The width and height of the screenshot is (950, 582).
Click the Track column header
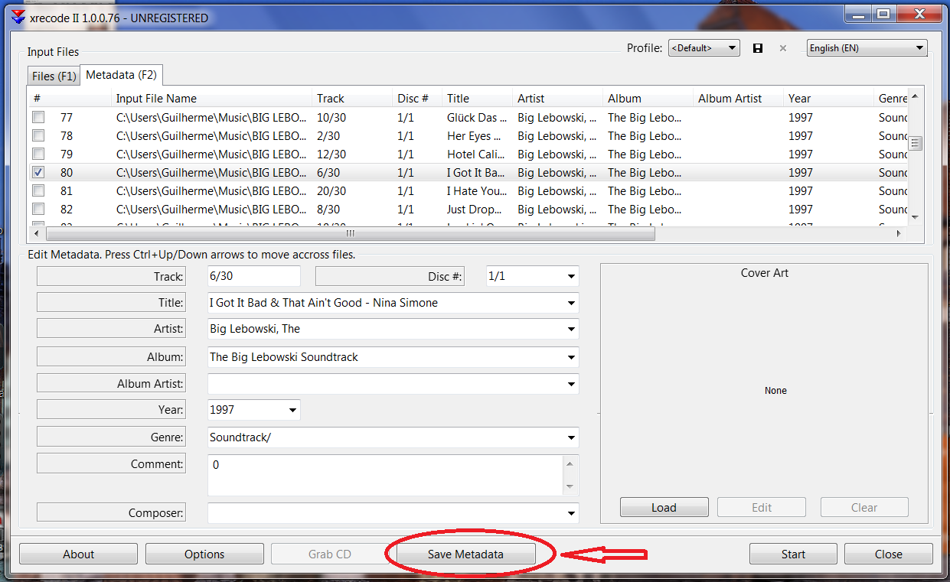[x=352, y=98]
